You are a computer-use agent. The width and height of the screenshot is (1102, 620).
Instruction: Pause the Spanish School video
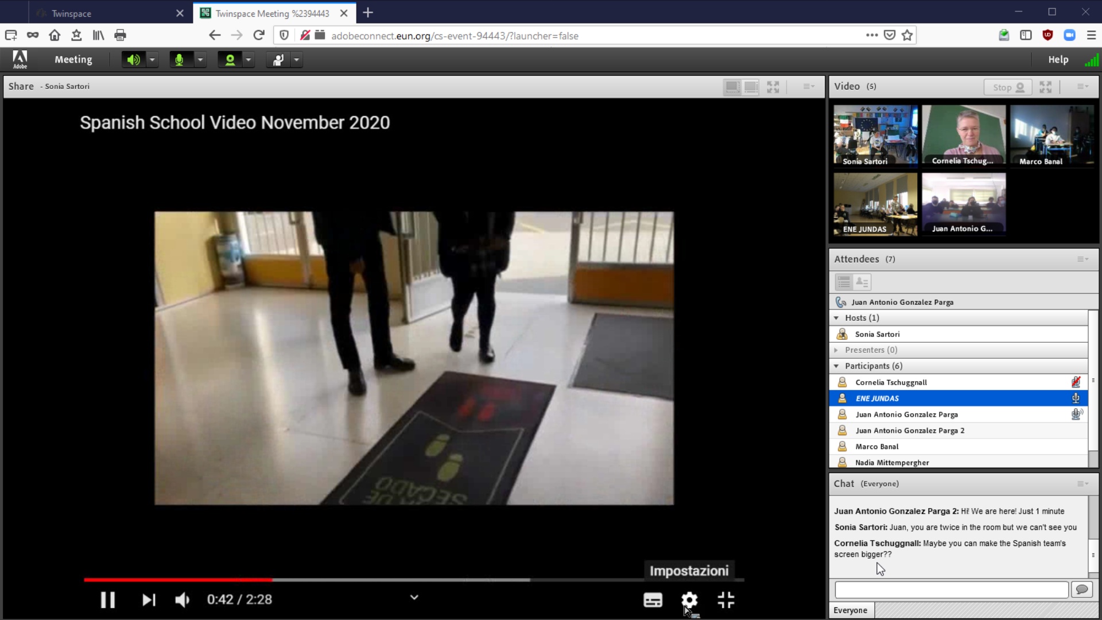click(x=107, y=600)
